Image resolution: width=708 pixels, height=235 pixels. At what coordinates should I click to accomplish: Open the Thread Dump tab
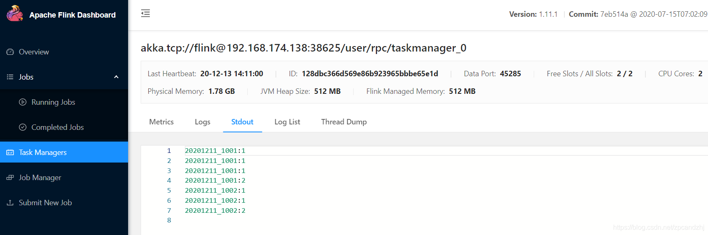(x=344, y=122)
